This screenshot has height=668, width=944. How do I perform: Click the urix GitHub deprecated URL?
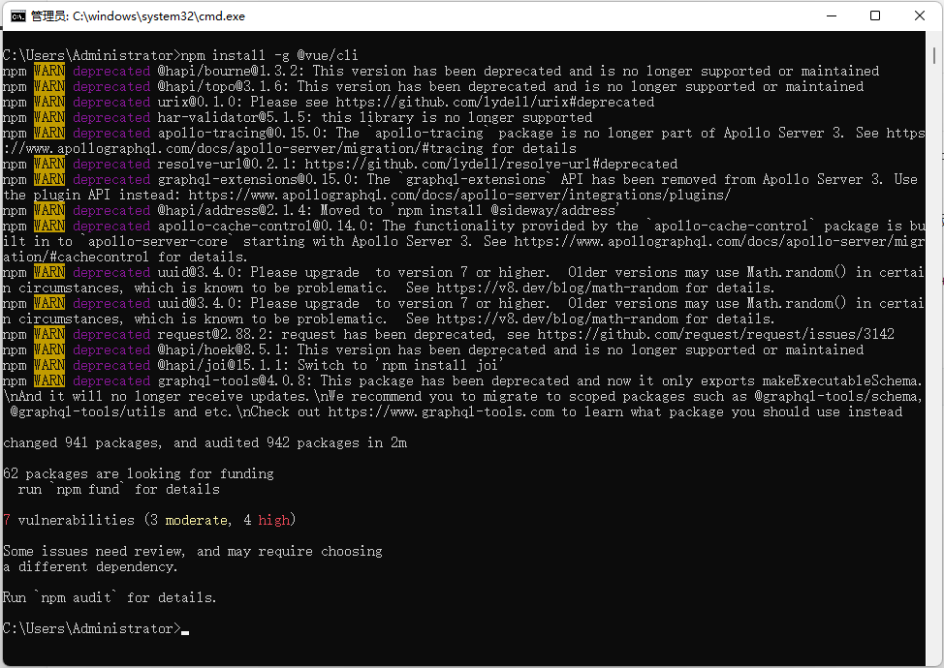point(495,103)
